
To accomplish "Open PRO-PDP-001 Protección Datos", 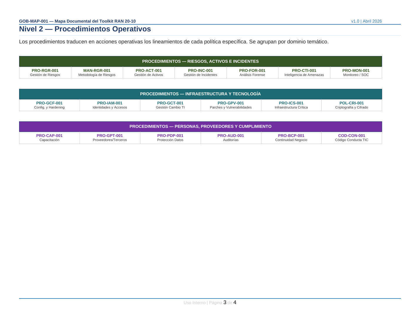I will pyautogui.click(x=170, y=138).
